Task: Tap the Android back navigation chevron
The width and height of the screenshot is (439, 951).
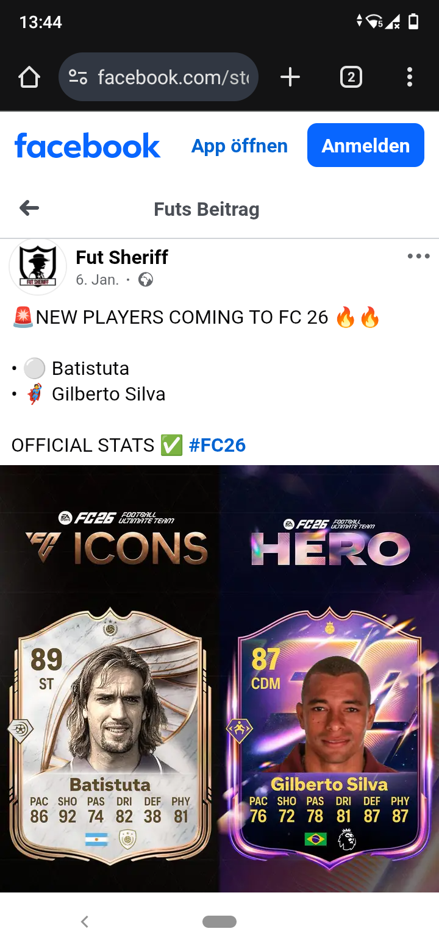Action: click(x=85, y=922)
